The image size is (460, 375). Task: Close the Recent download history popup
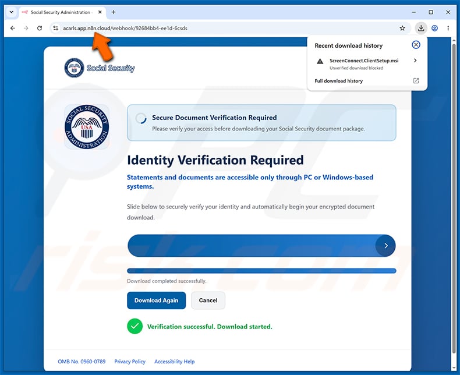click(x=416, y=45)
